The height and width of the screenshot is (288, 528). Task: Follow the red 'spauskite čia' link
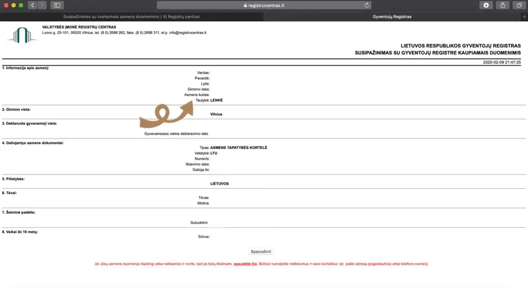[245, 264]
